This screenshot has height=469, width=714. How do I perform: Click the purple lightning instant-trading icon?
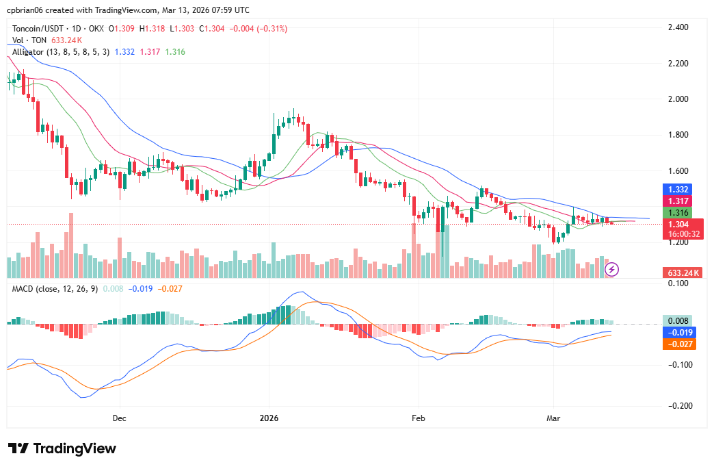click(611, 270)
